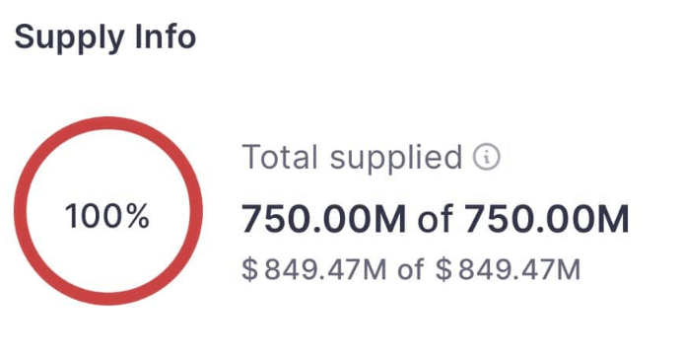The image size is (681, 358).
Task: Click the percent sign after 100
Action: click(x=138, y=216)
